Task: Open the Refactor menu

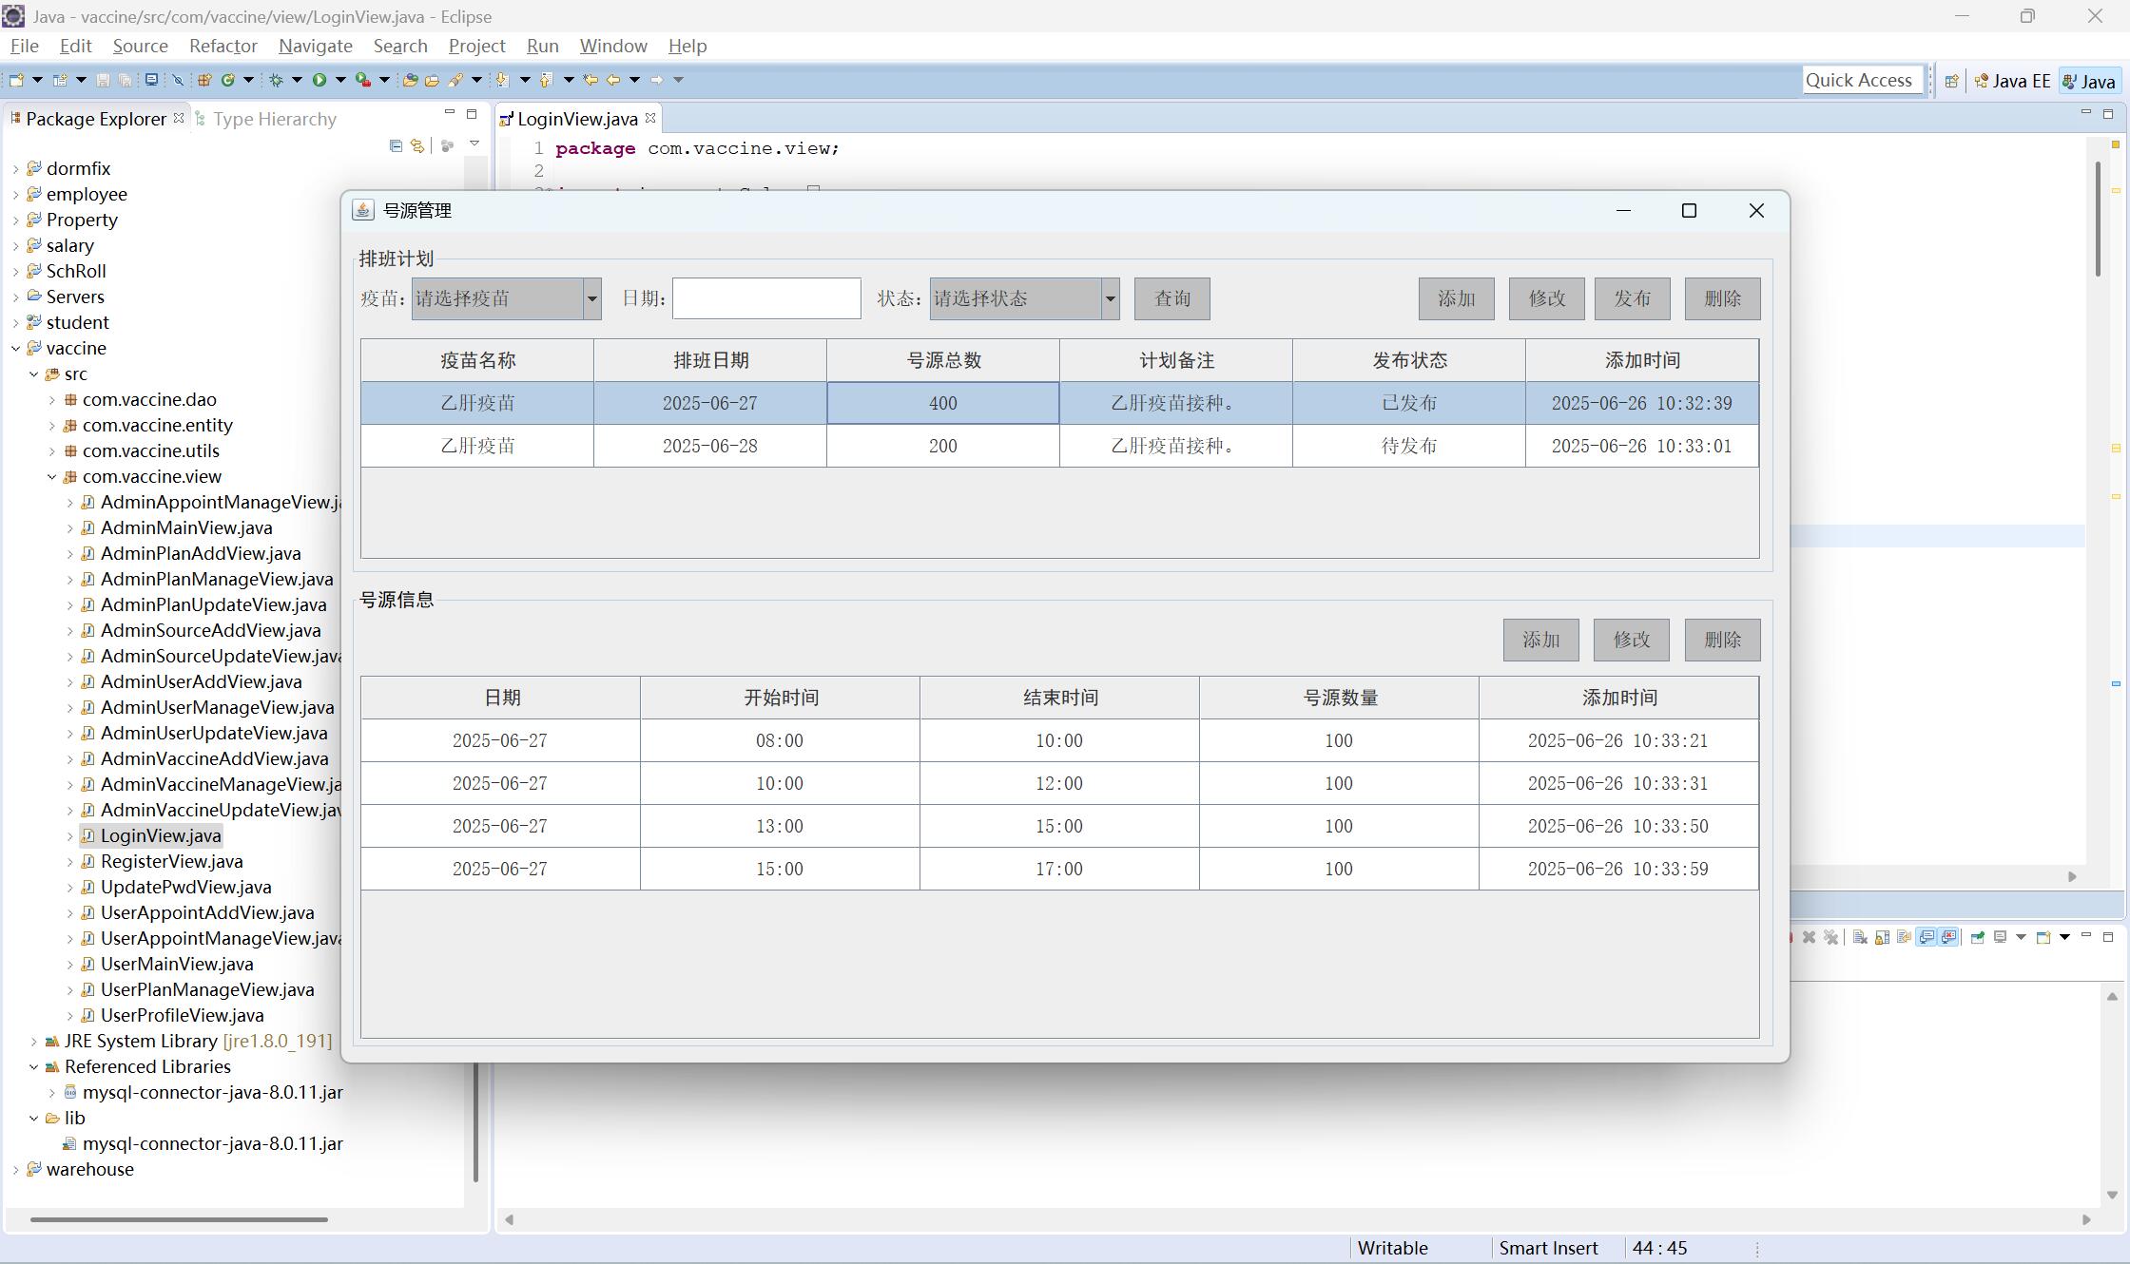Action: [223, 46]
